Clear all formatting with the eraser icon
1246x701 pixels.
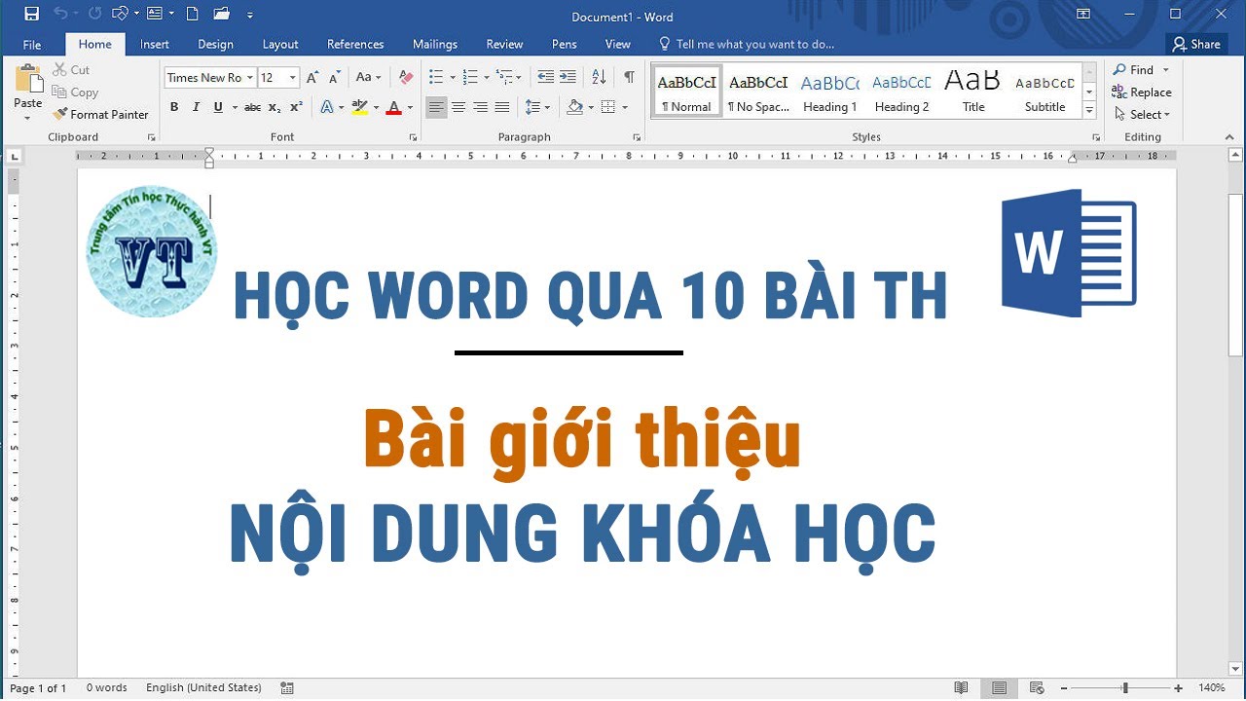tap(406, 77)
